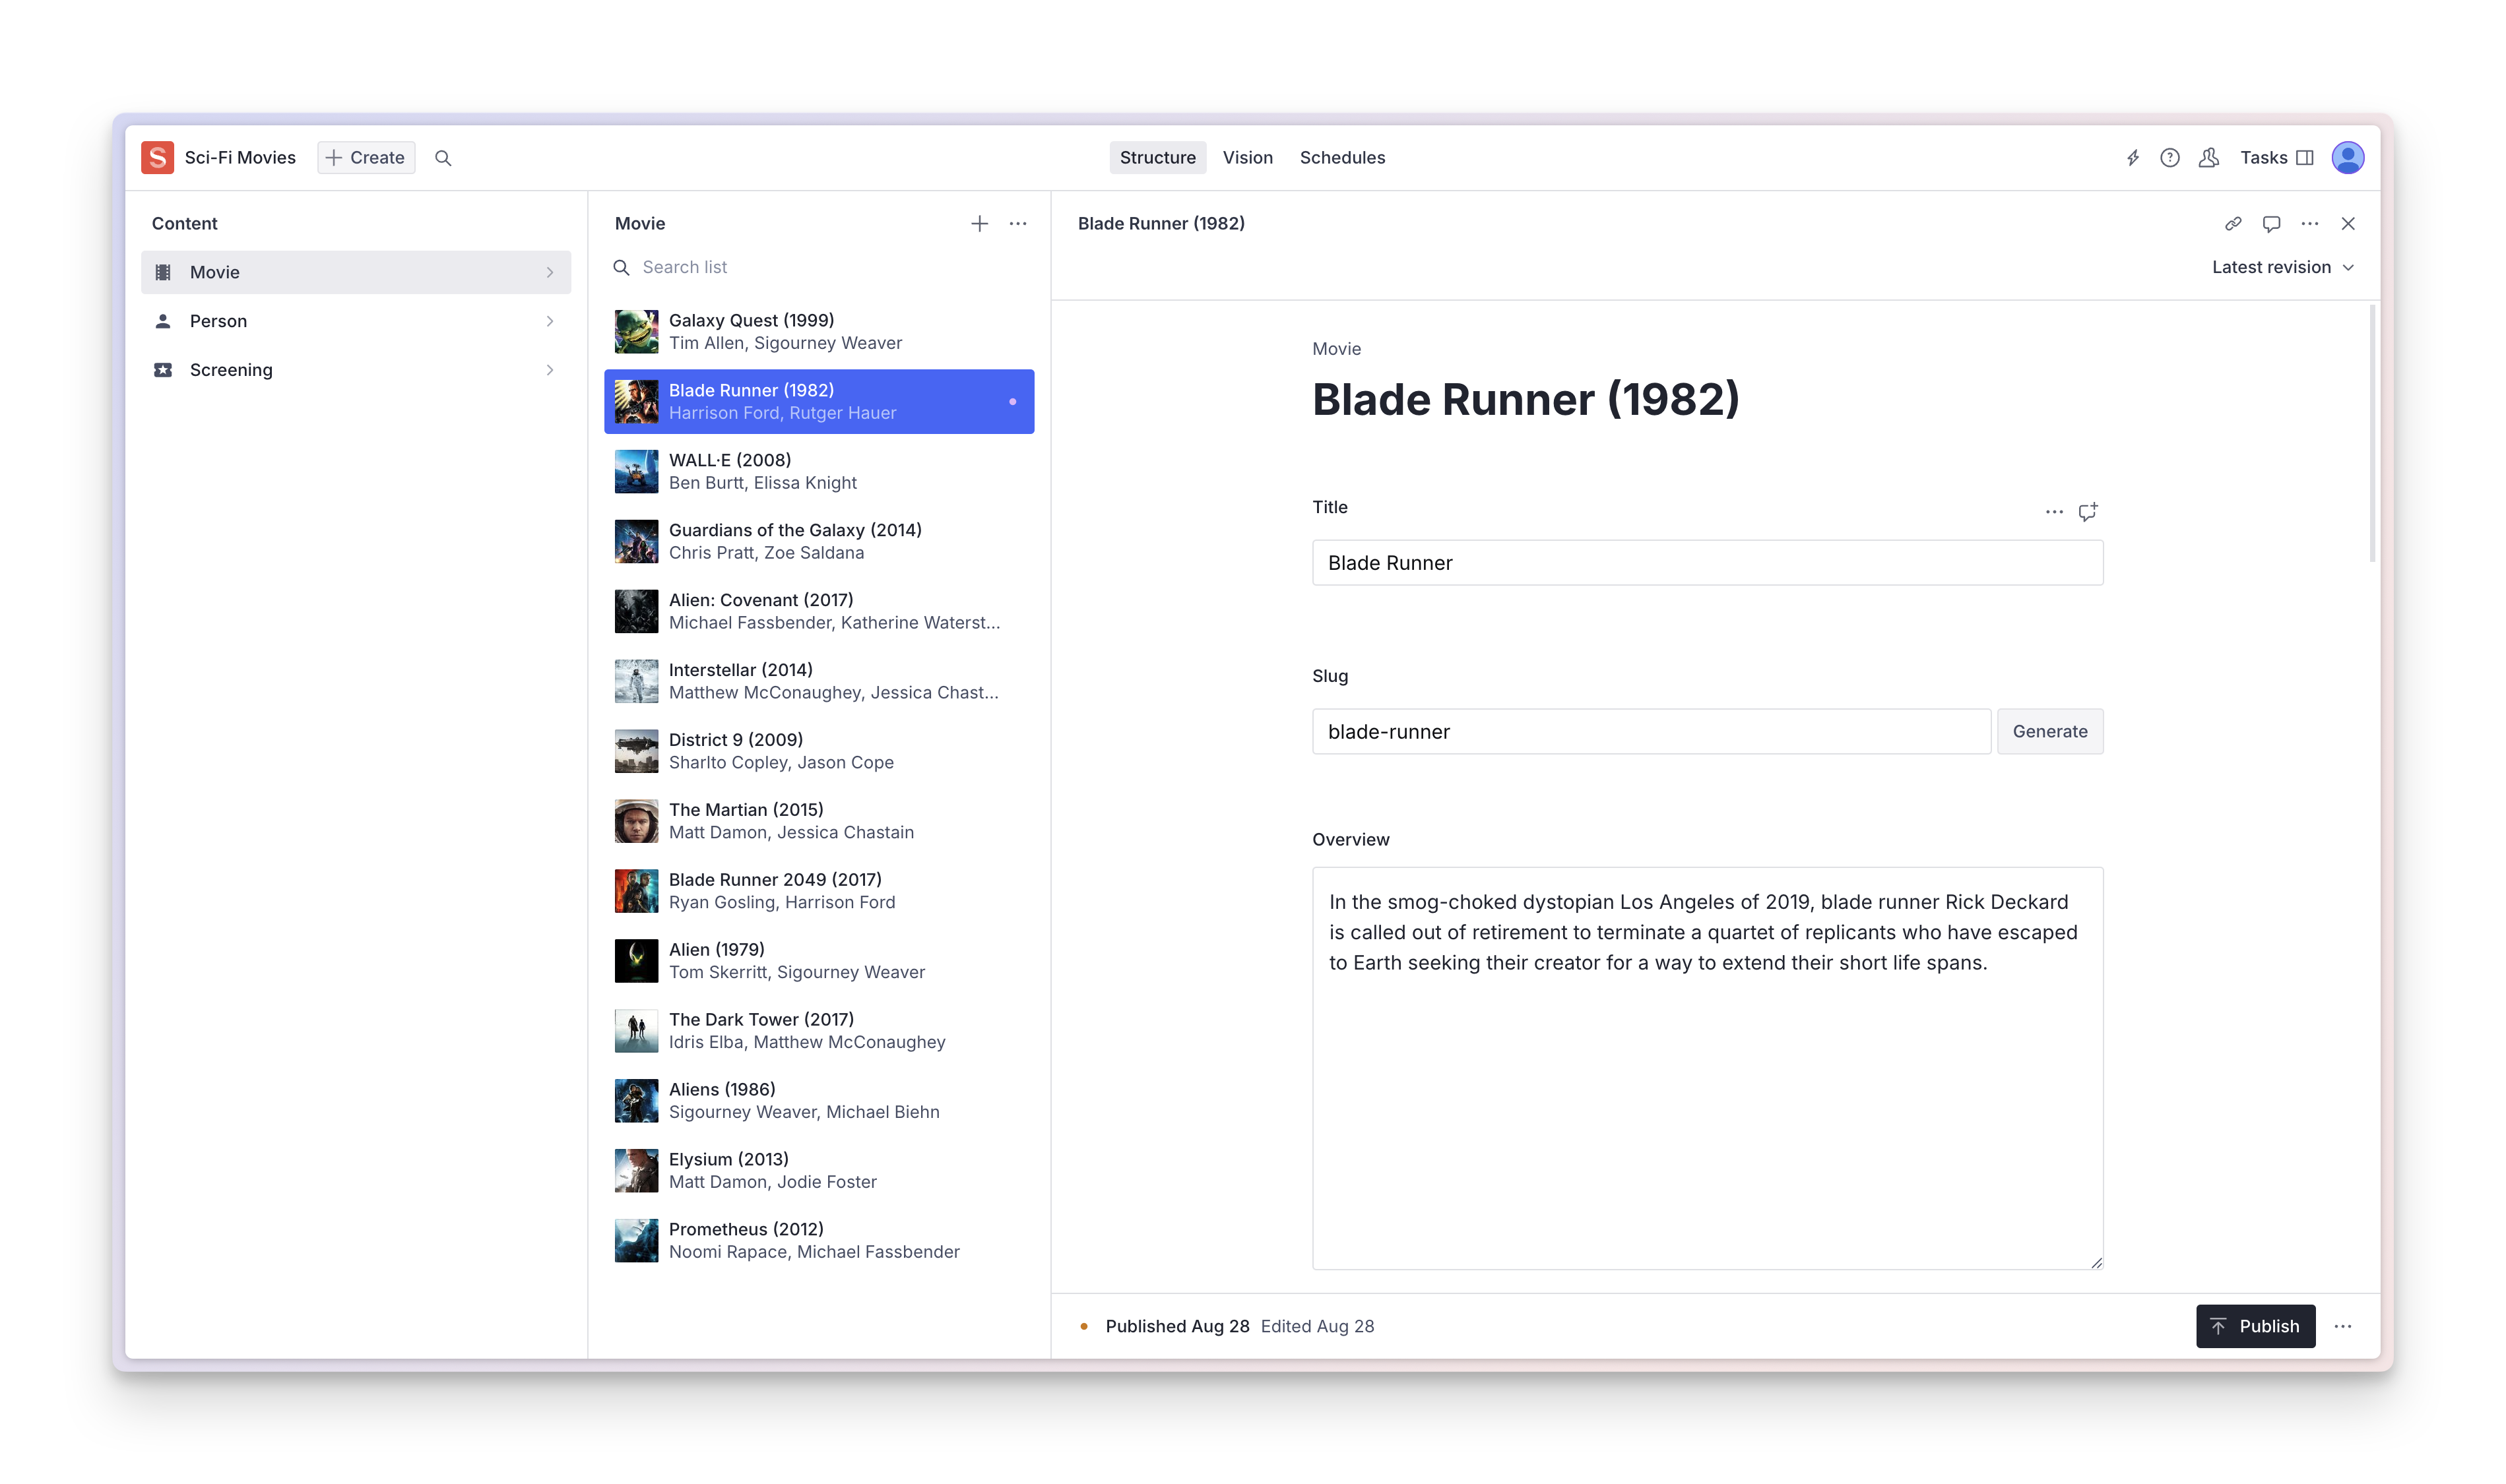Switch to the Vision tab

[1248, 158]
